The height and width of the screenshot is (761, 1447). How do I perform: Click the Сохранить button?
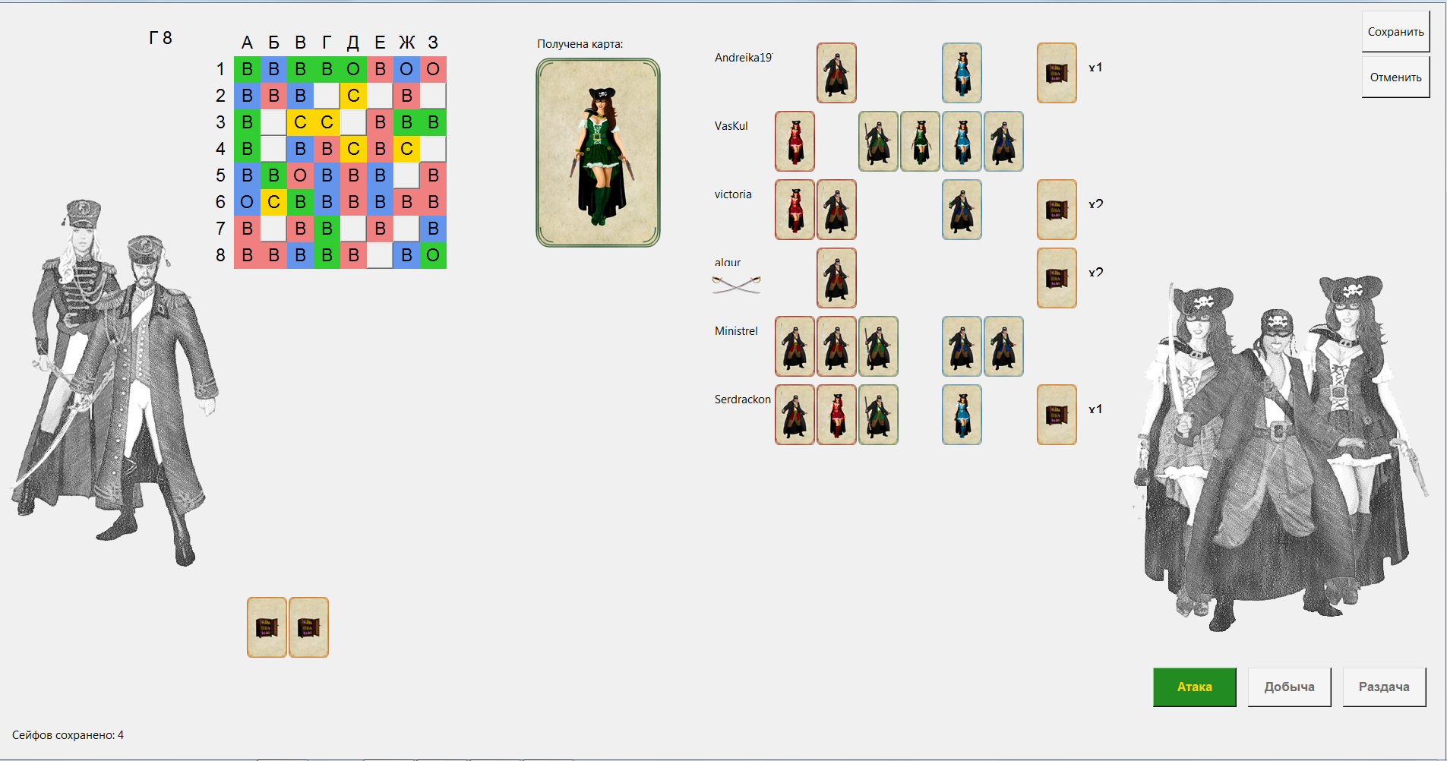tap(1395, 32)
